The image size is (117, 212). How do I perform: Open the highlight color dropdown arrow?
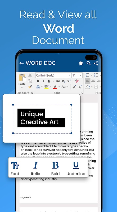(x=51, y=87)
